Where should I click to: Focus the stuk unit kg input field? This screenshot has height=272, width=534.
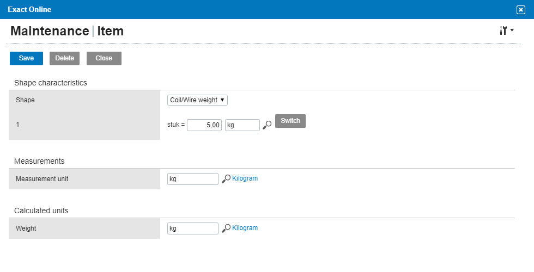pyautogui.click(x=242, y=125)
